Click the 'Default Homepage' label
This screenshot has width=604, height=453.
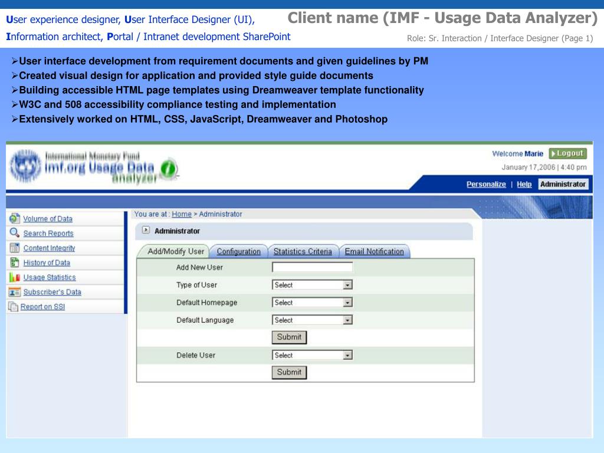pos(206,303)
